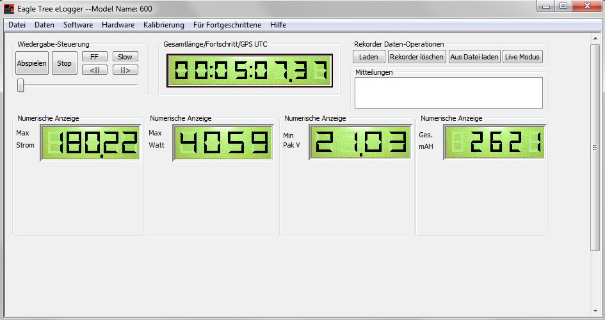605x320 pixels.
Task: Click the Wiedergabe-Steuerung group label
Action: coord(53,44)
